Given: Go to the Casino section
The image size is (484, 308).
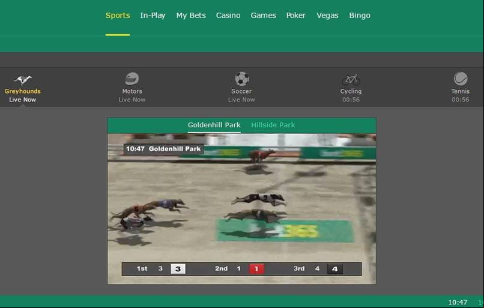Looking at the screenshot, I should coord(228,16).
